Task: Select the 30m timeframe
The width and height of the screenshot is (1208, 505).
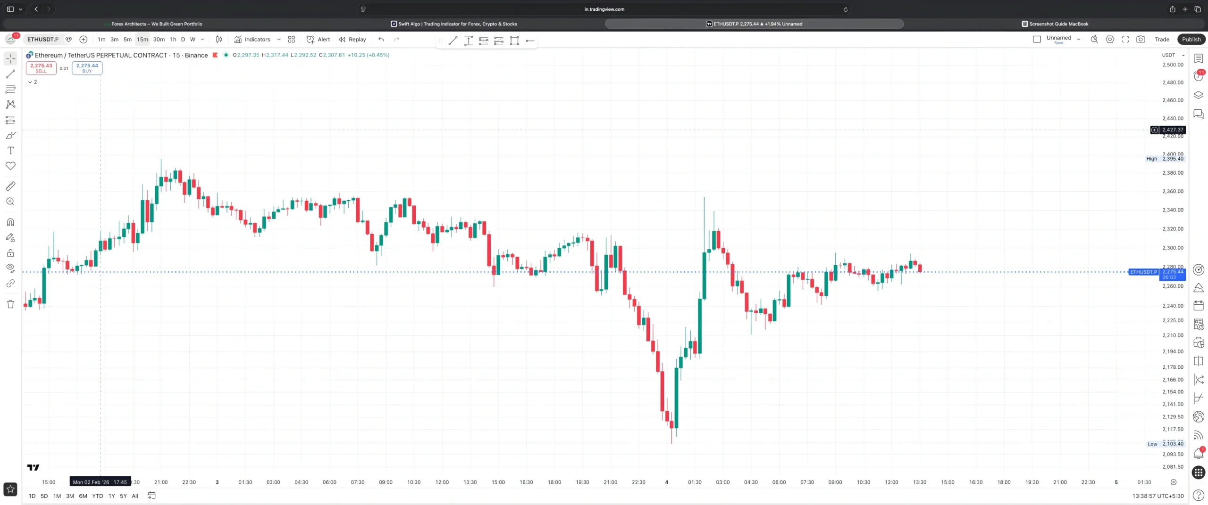Action: click(x=159, y=40)
